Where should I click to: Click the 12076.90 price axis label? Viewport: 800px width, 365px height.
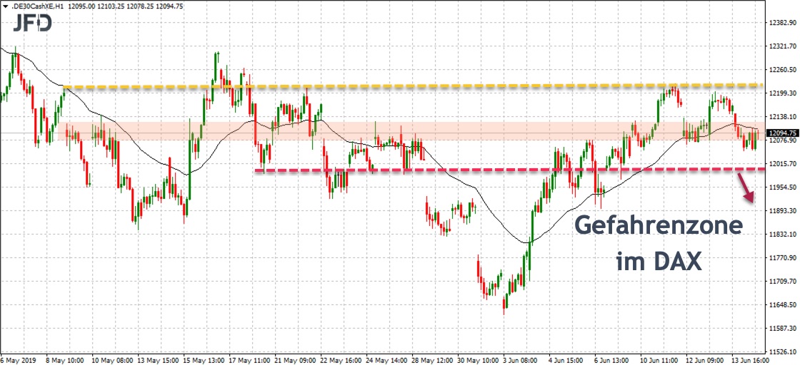pos(782,140)
